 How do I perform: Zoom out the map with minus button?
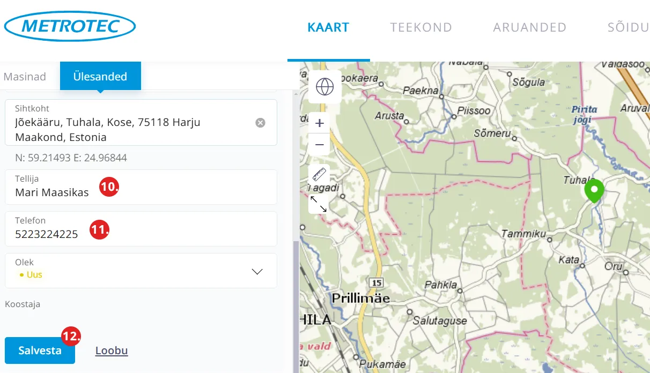pos(320,145)
